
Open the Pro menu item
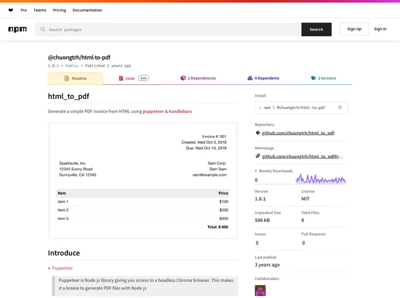(24, 10)
